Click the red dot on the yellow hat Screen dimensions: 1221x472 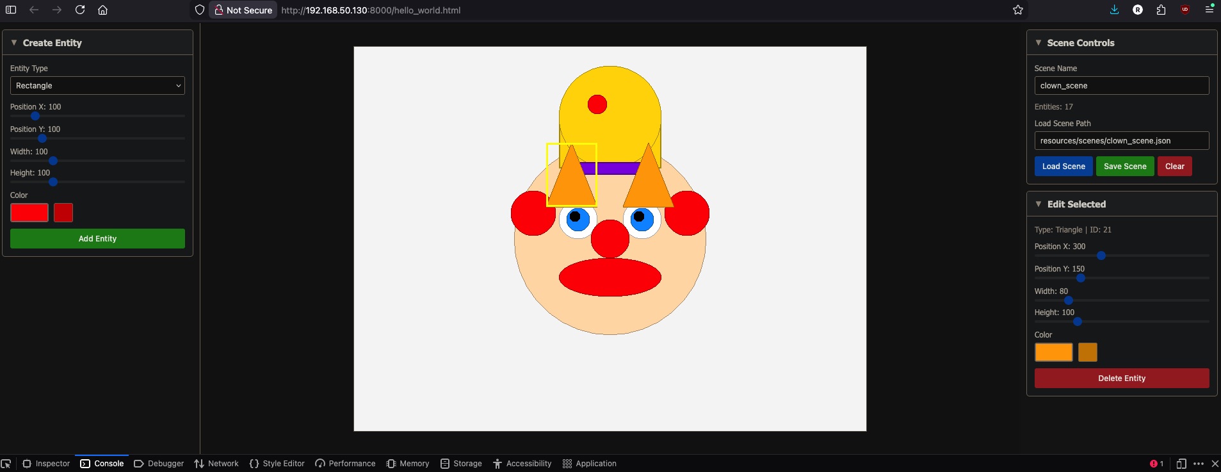click(597, 104)
